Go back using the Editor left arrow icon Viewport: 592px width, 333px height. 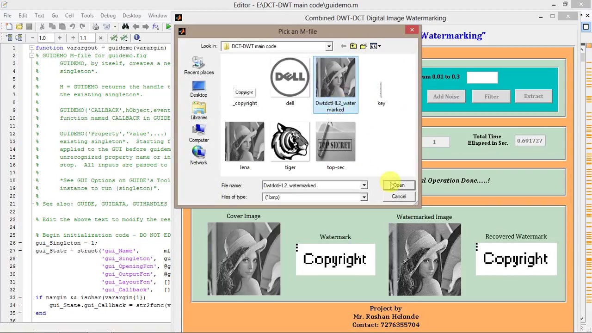[136, 27]
